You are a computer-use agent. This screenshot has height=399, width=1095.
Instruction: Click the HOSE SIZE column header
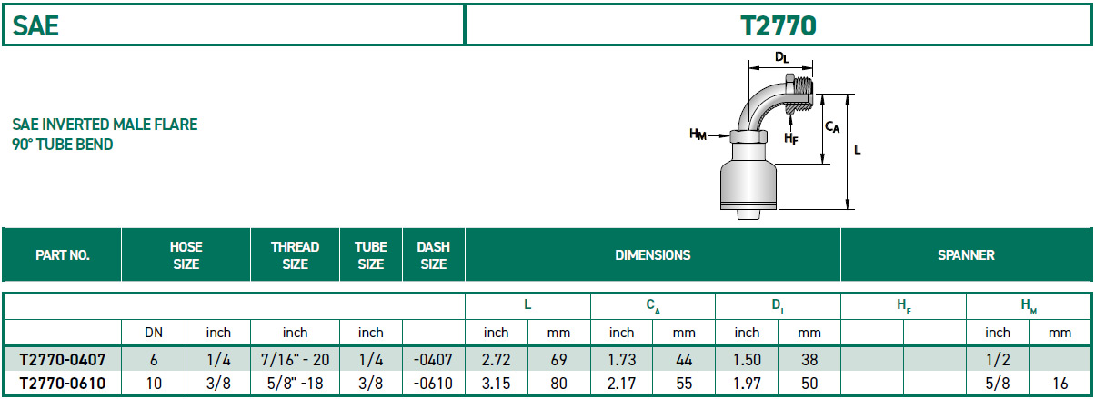(x=186, y=255)
